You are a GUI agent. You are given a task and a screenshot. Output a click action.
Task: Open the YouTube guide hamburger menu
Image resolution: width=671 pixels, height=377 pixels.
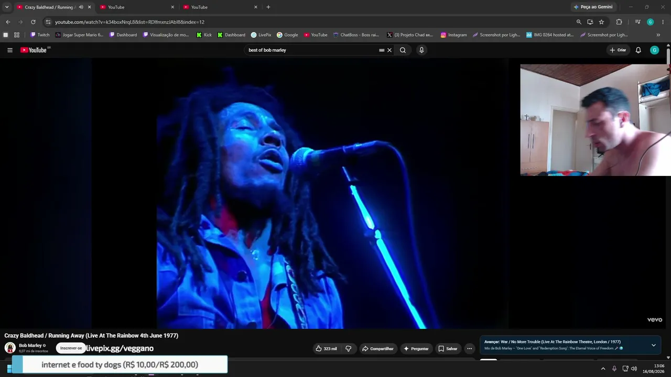pos(10,50)
